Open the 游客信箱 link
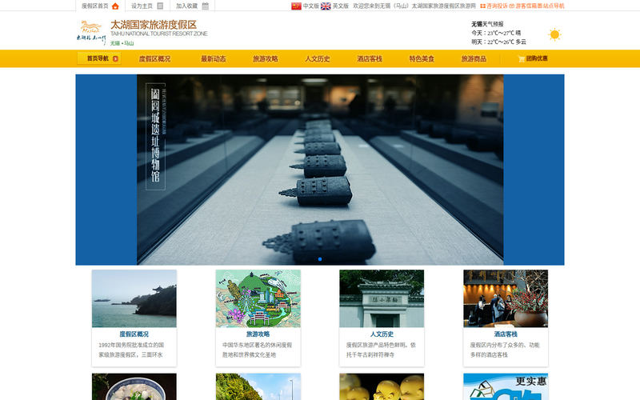This screenshot has width=640, height=400. tap(526, 6)
